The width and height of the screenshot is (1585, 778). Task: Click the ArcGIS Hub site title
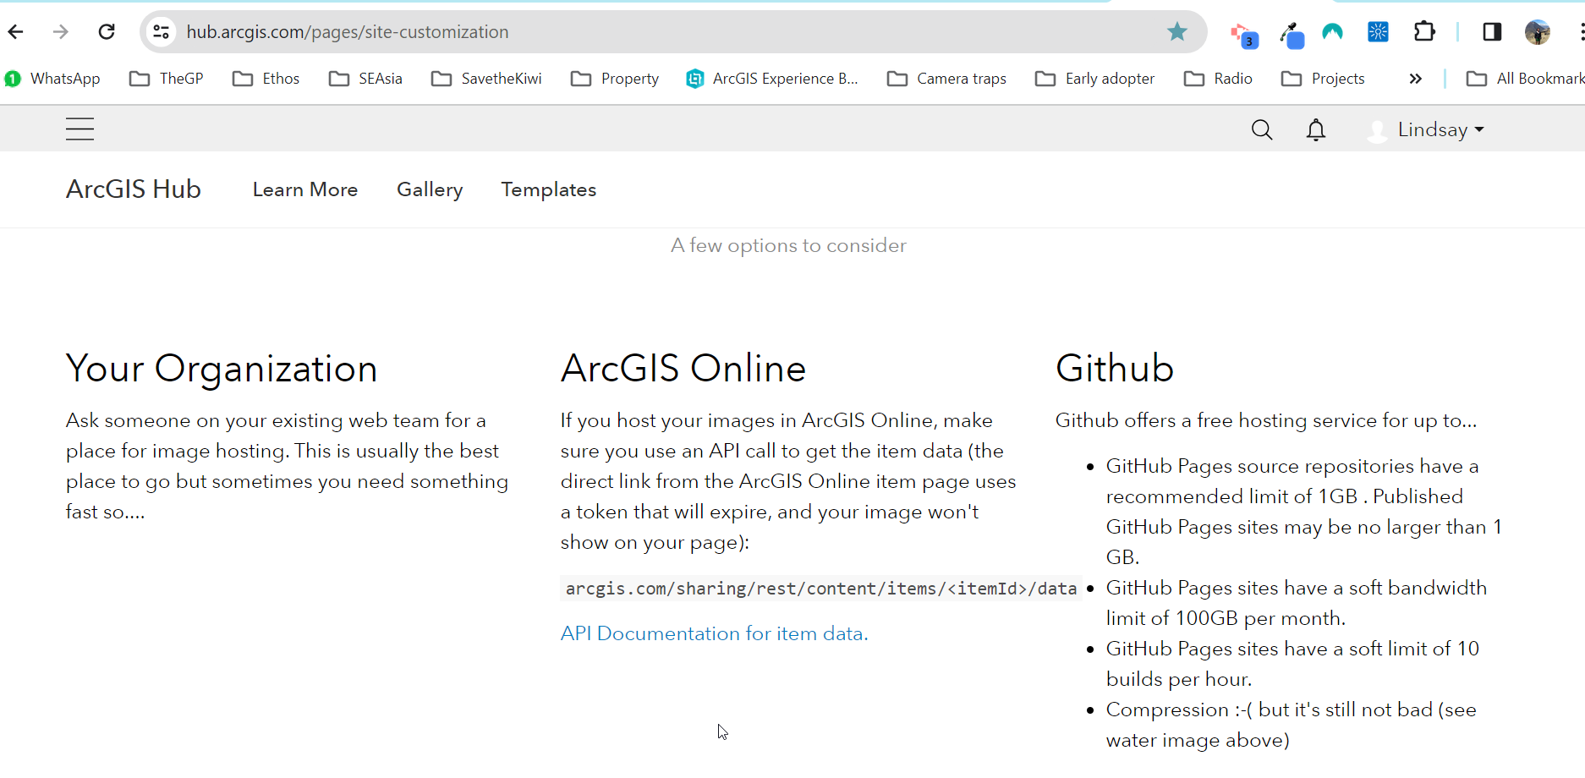[134, 189]
